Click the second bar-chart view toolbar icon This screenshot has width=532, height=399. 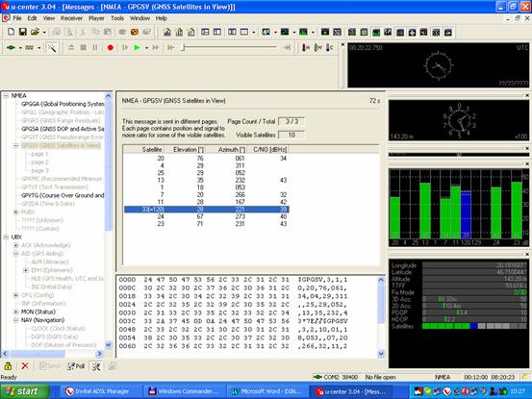[180, 32]
